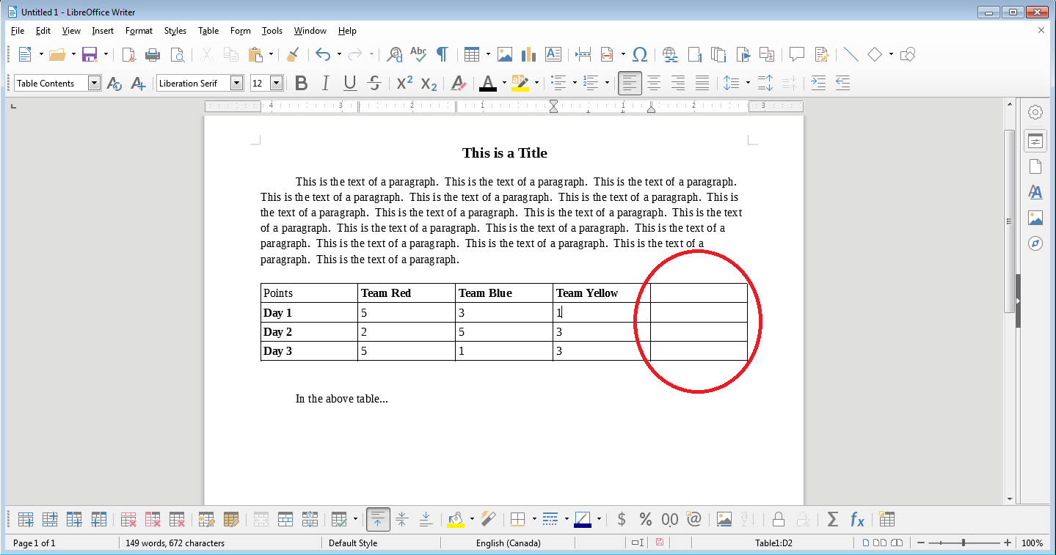1056x555 pixels.
Task: Insert a special character (Omega)
Action: [x=640, y=54]
